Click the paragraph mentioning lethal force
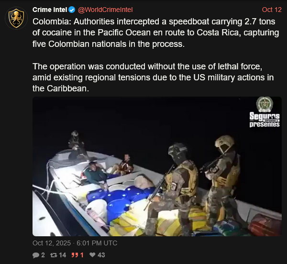 coord(153,77)
